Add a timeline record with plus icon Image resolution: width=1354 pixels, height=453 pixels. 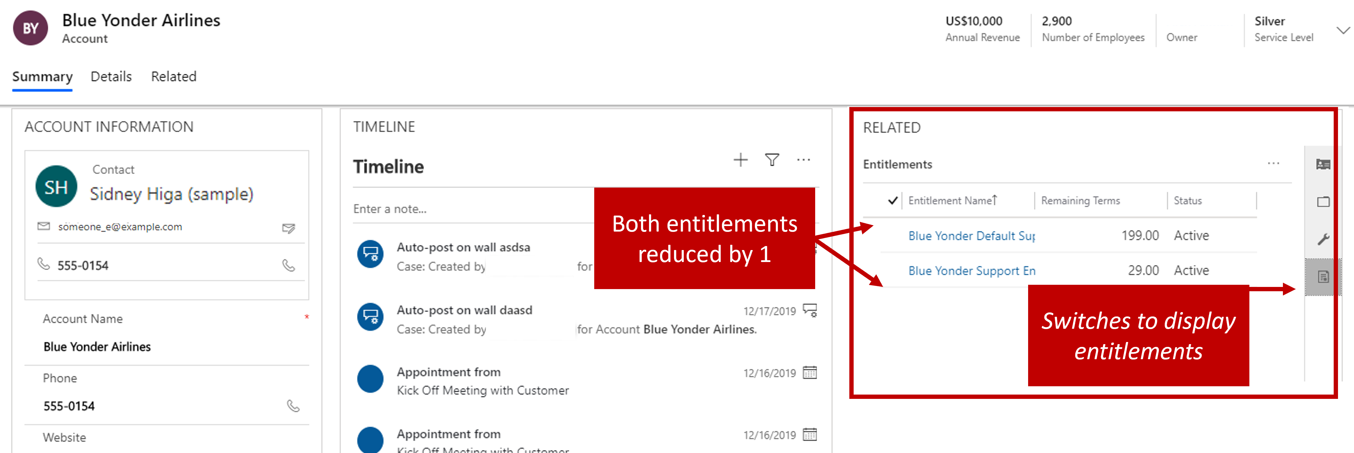pos(740,160)
